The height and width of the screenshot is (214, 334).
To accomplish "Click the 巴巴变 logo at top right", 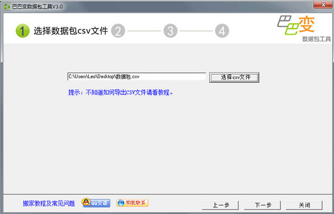I will pyautogui.click(x=296, y=25).
